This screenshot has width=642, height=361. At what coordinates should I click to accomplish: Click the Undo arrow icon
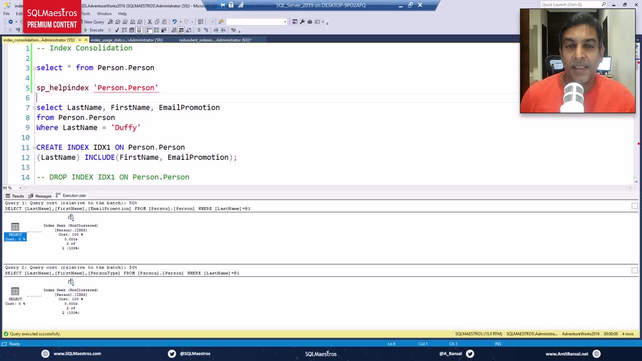174,22
